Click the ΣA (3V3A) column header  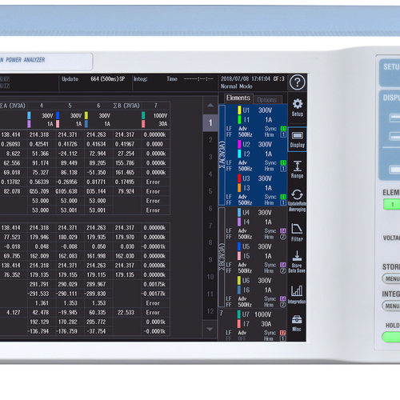point(12,106)
